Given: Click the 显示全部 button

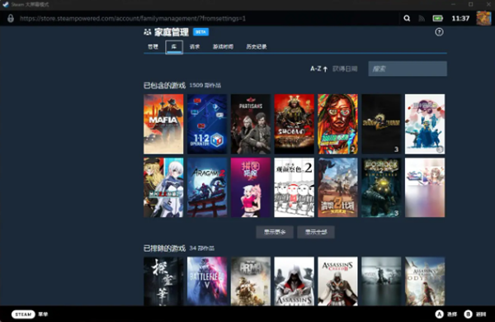Looking at the screenshot, I should coord(316,232).
